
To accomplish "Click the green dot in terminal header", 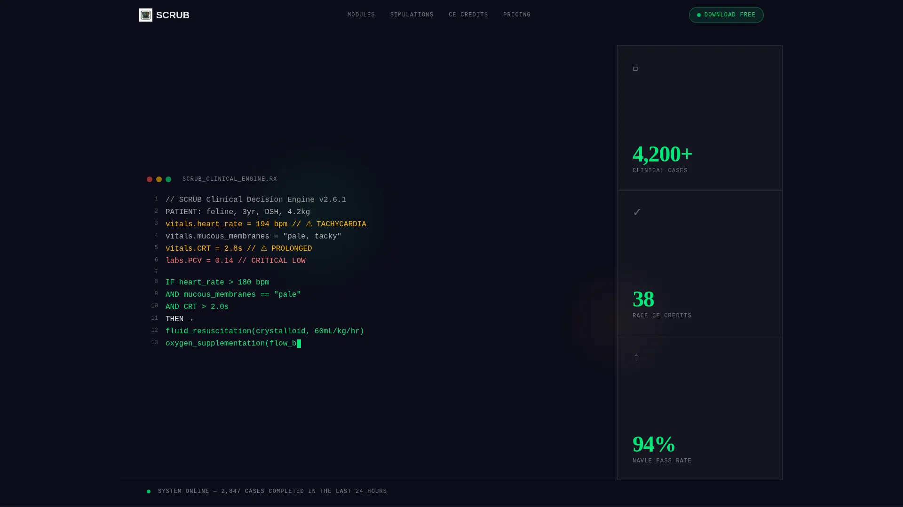I will coord(168,179).
